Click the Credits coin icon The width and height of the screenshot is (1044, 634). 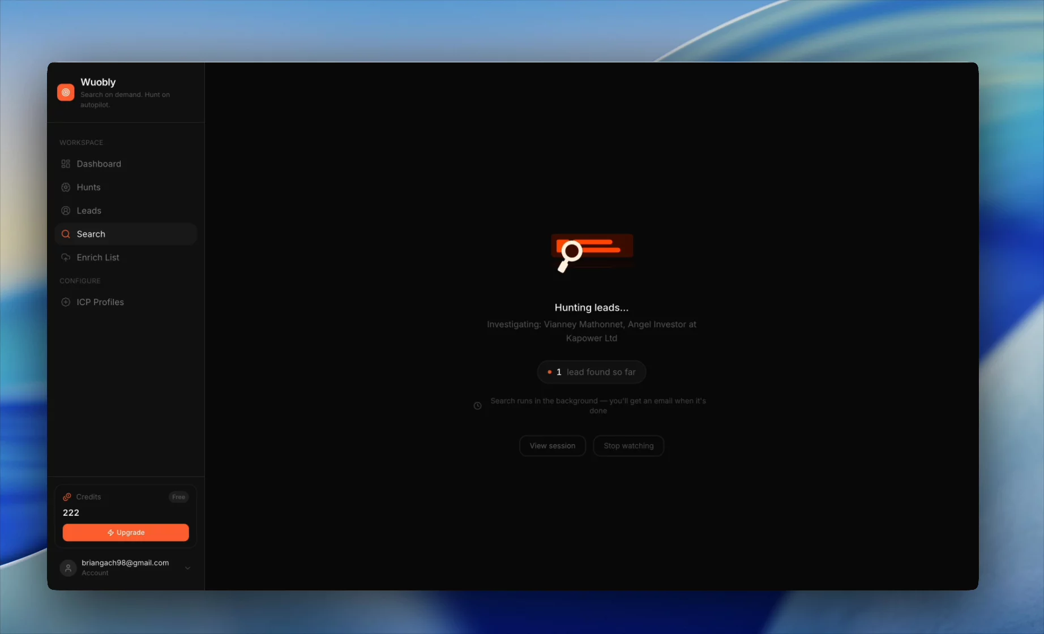(67, 497)
